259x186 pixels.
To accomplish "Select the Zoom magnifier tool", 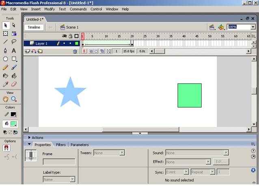I will (x=14, y=99).
